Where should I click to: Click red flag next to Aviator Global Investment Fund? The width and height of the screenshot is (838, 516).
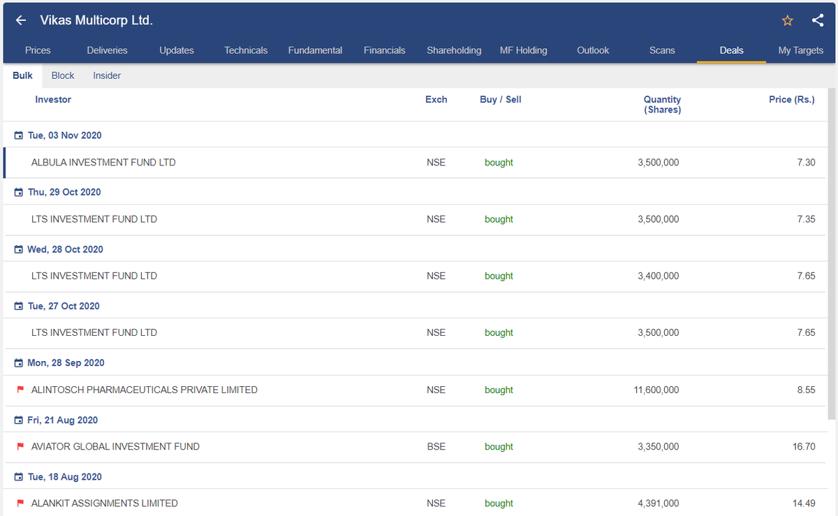tap(20, 446)
